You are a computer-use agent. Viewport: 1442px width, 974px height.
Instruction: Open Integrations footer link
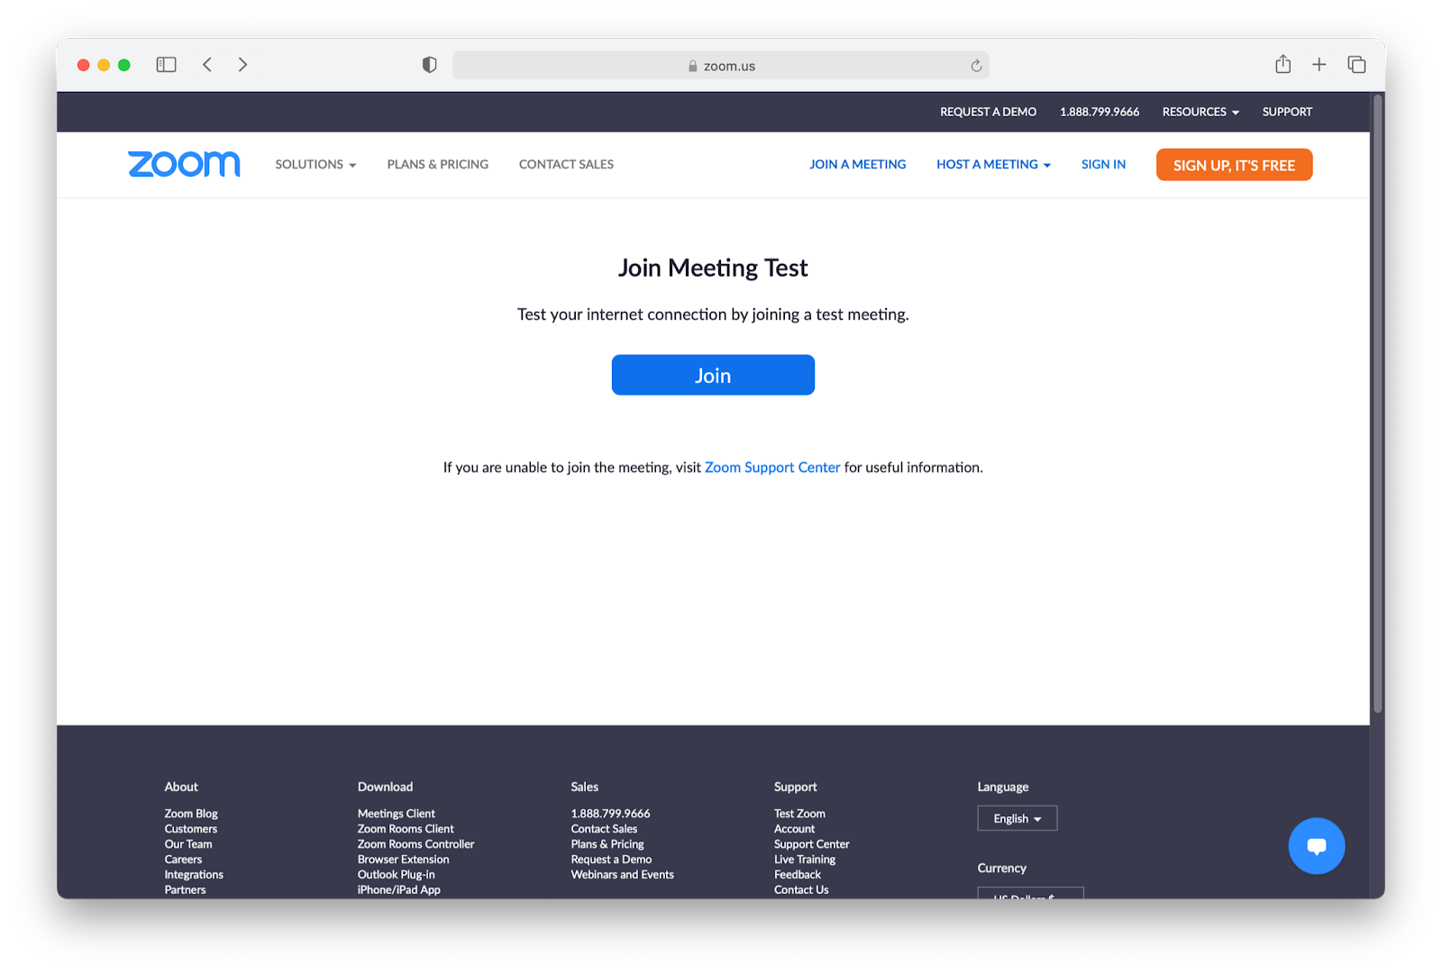194,875
